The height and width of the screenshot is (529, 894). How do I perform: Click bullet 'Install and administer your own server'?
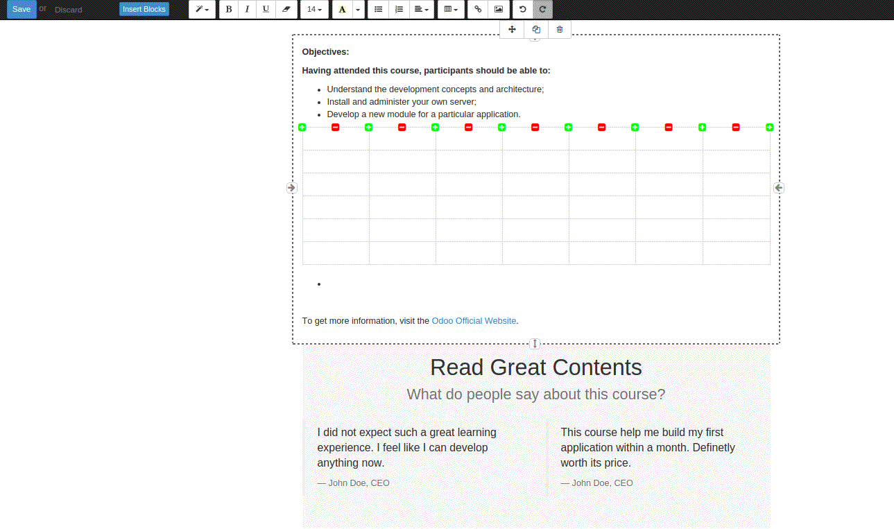[x=402, y=102]
